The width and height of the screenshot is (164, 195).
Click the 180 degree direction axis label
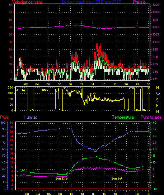(x=10, y=99)
